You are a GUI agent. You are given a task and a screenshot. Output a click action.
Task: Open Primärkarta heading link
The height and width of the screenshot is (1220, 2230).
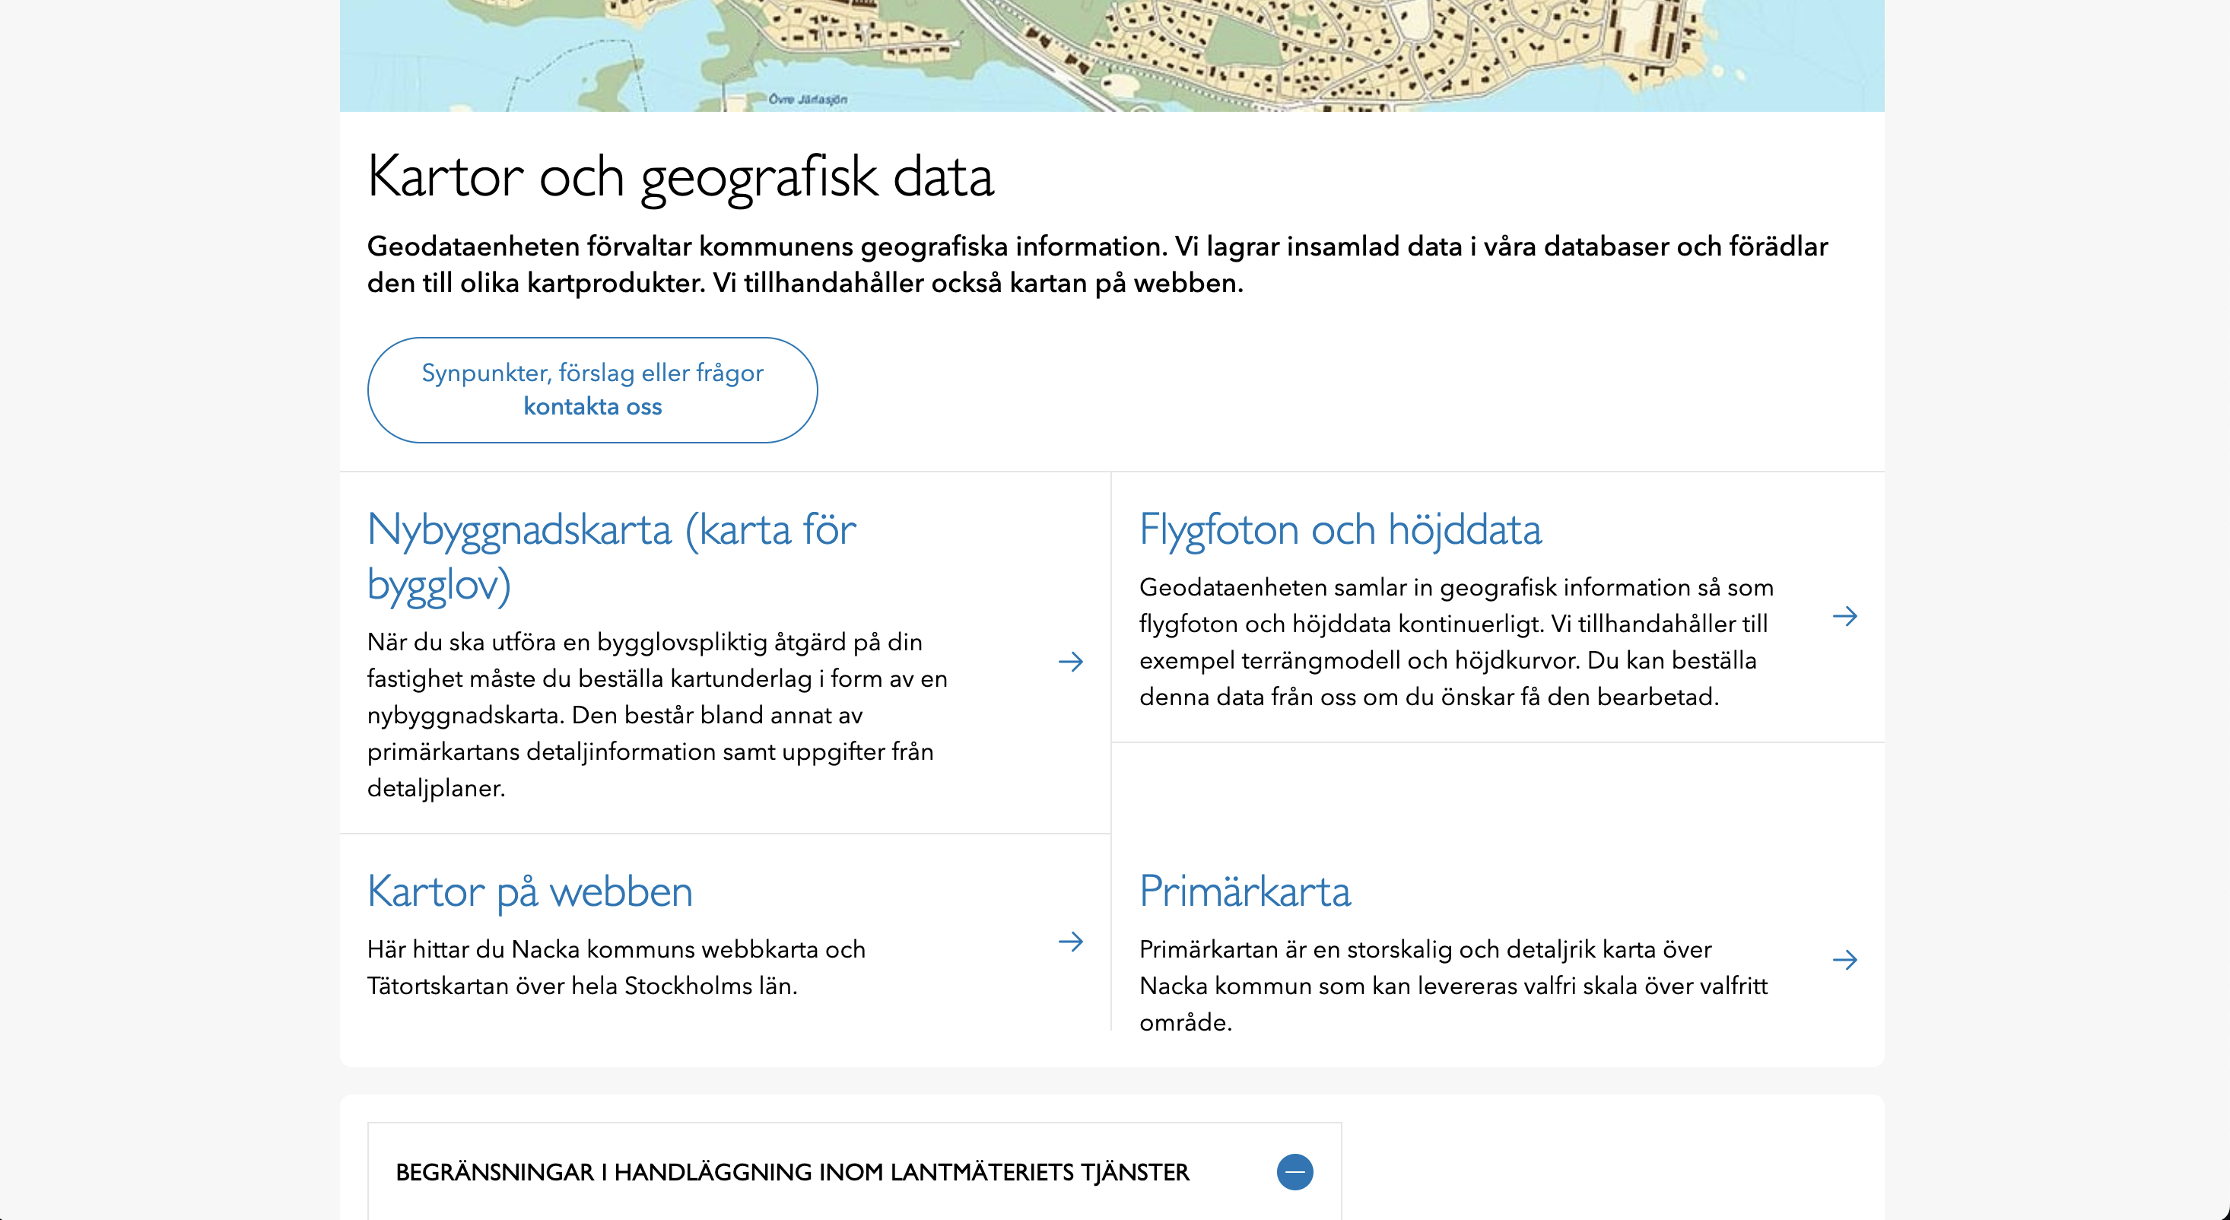tap(1245, 891)
